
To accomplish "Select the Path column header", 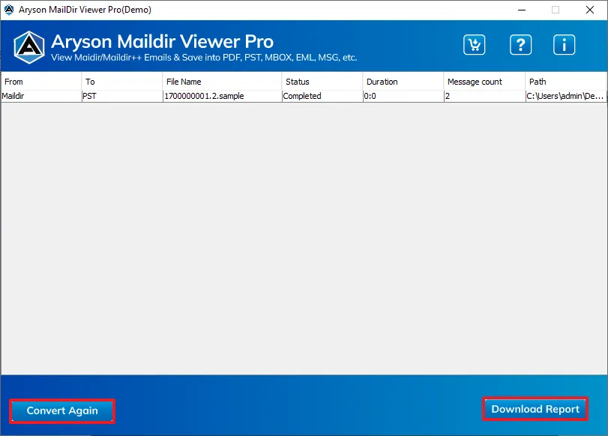I will click(x=566, y=82).
